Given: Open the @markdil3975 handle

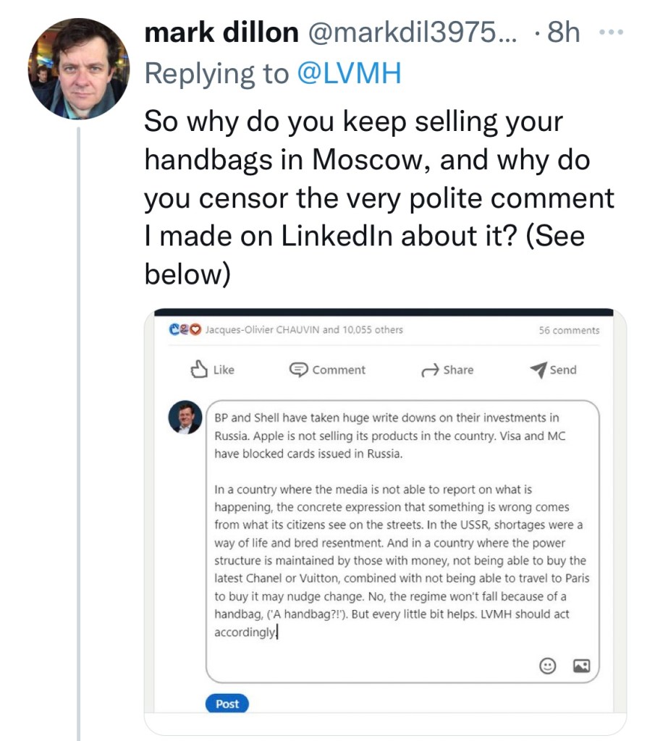Looking at the screenshot, I should click(413, 33).
